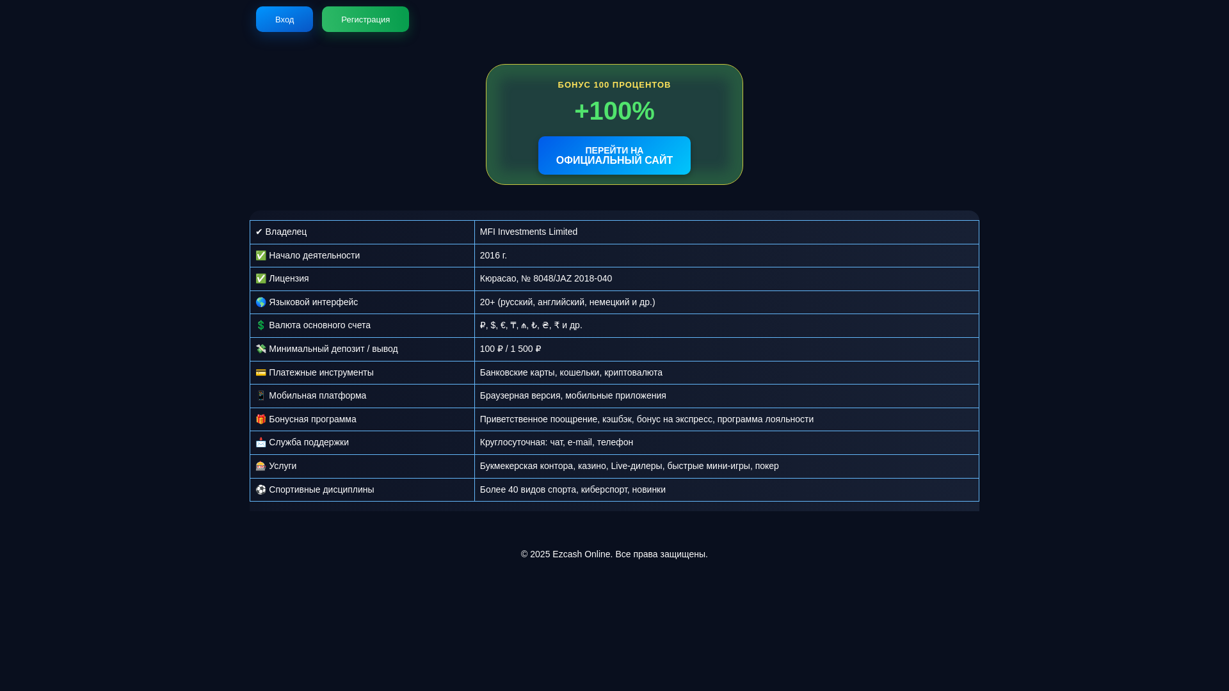1229x691 pixels.
Task: Click the Вход login button
Action: (284, 19)
